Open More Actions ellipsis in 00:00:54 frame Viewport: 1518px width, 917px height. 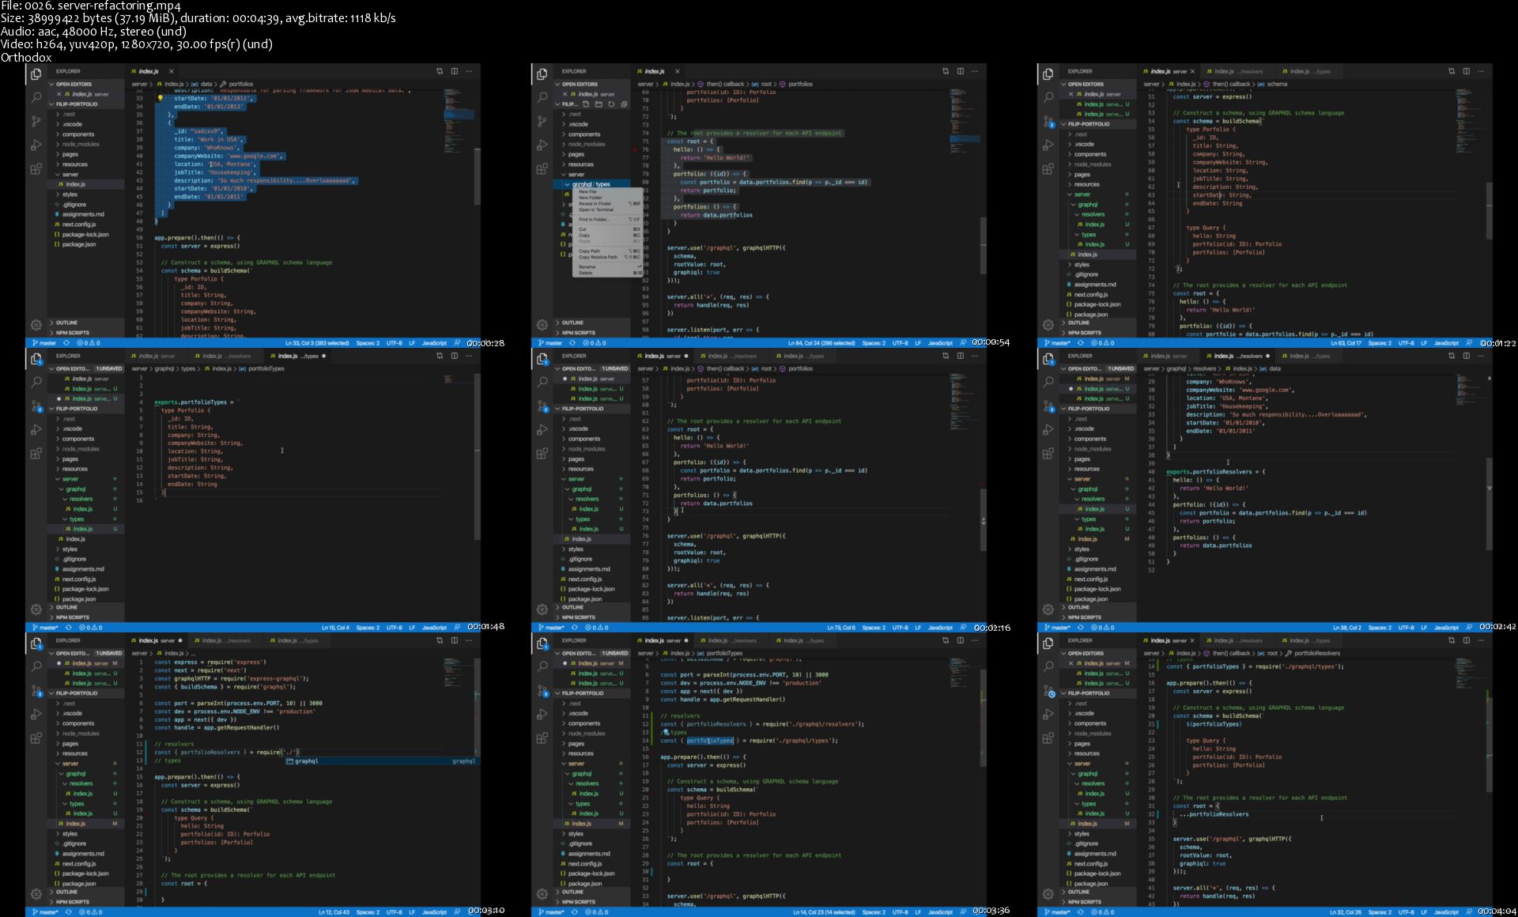pyautogui.click(x=976, y=71)
